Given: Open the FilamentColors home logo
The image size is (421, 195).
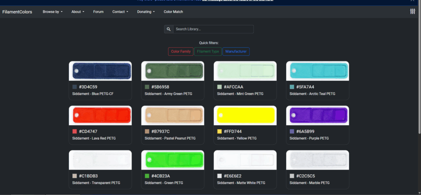Looking at the screenshot, I should point(17,12).
